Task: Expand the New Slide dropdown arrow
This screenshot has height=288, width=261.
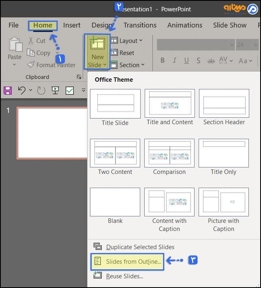Action: click(x=105, y=65)
